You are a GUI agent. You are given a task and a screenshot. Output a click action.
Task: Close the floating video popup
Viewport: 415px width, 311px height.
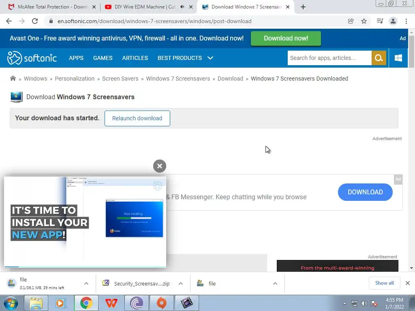160,166
